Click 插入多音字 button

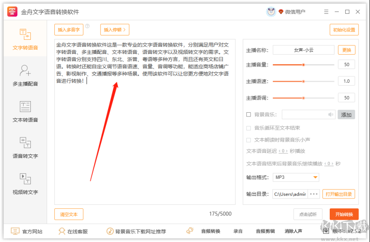point(69,29)
